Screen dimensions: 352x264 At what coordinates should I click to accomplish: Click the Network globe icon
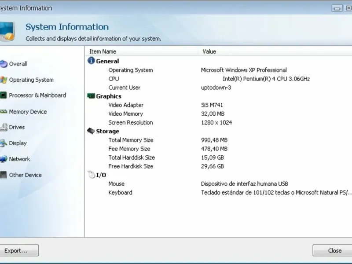tap(4, 159)
